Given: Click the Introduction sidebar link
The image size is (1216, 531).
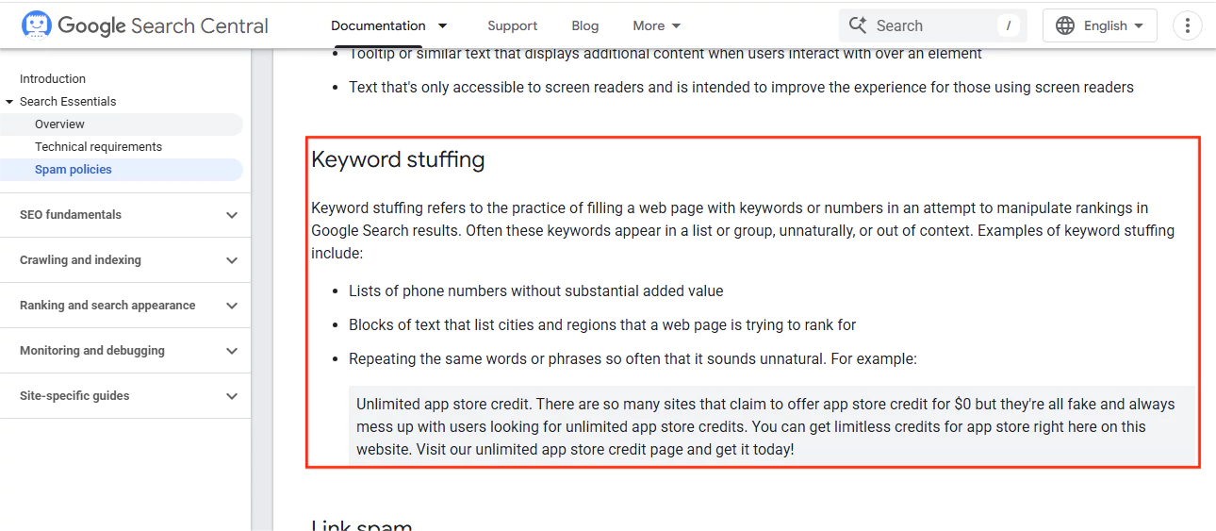Looking at the screenshot, I should (53, 79).
